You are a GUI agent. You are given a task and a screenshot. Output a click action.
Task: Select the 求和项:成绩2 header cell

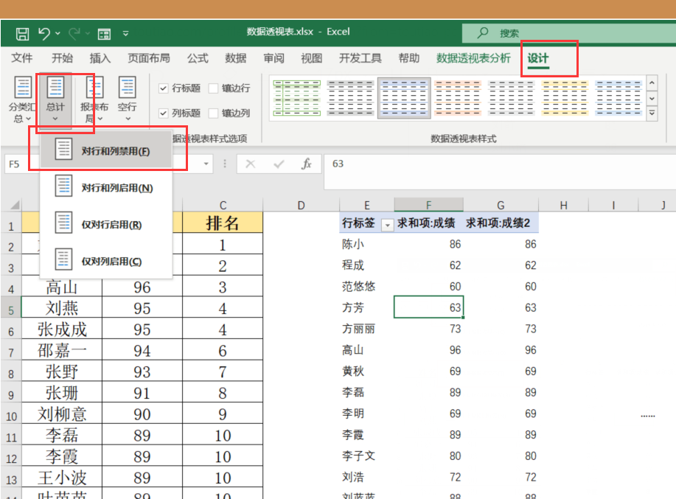point(501,223)
